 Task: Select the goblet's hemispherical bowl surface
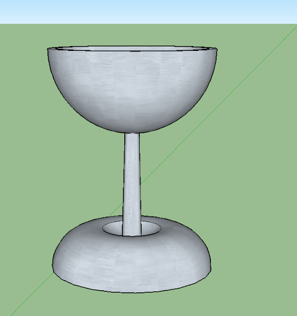pos(132,91)
